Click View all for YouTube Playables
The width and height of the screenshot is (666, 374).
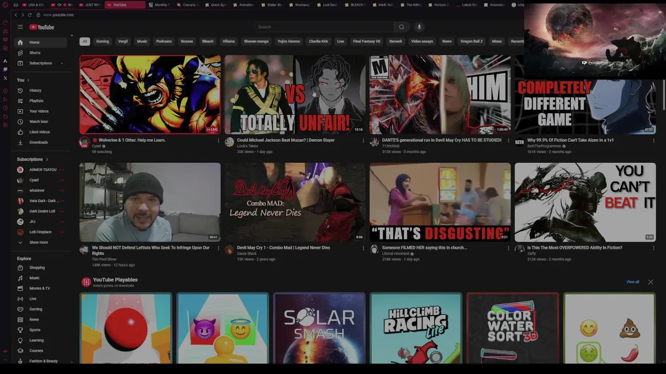pyautogui.click(x=633, y=282)
